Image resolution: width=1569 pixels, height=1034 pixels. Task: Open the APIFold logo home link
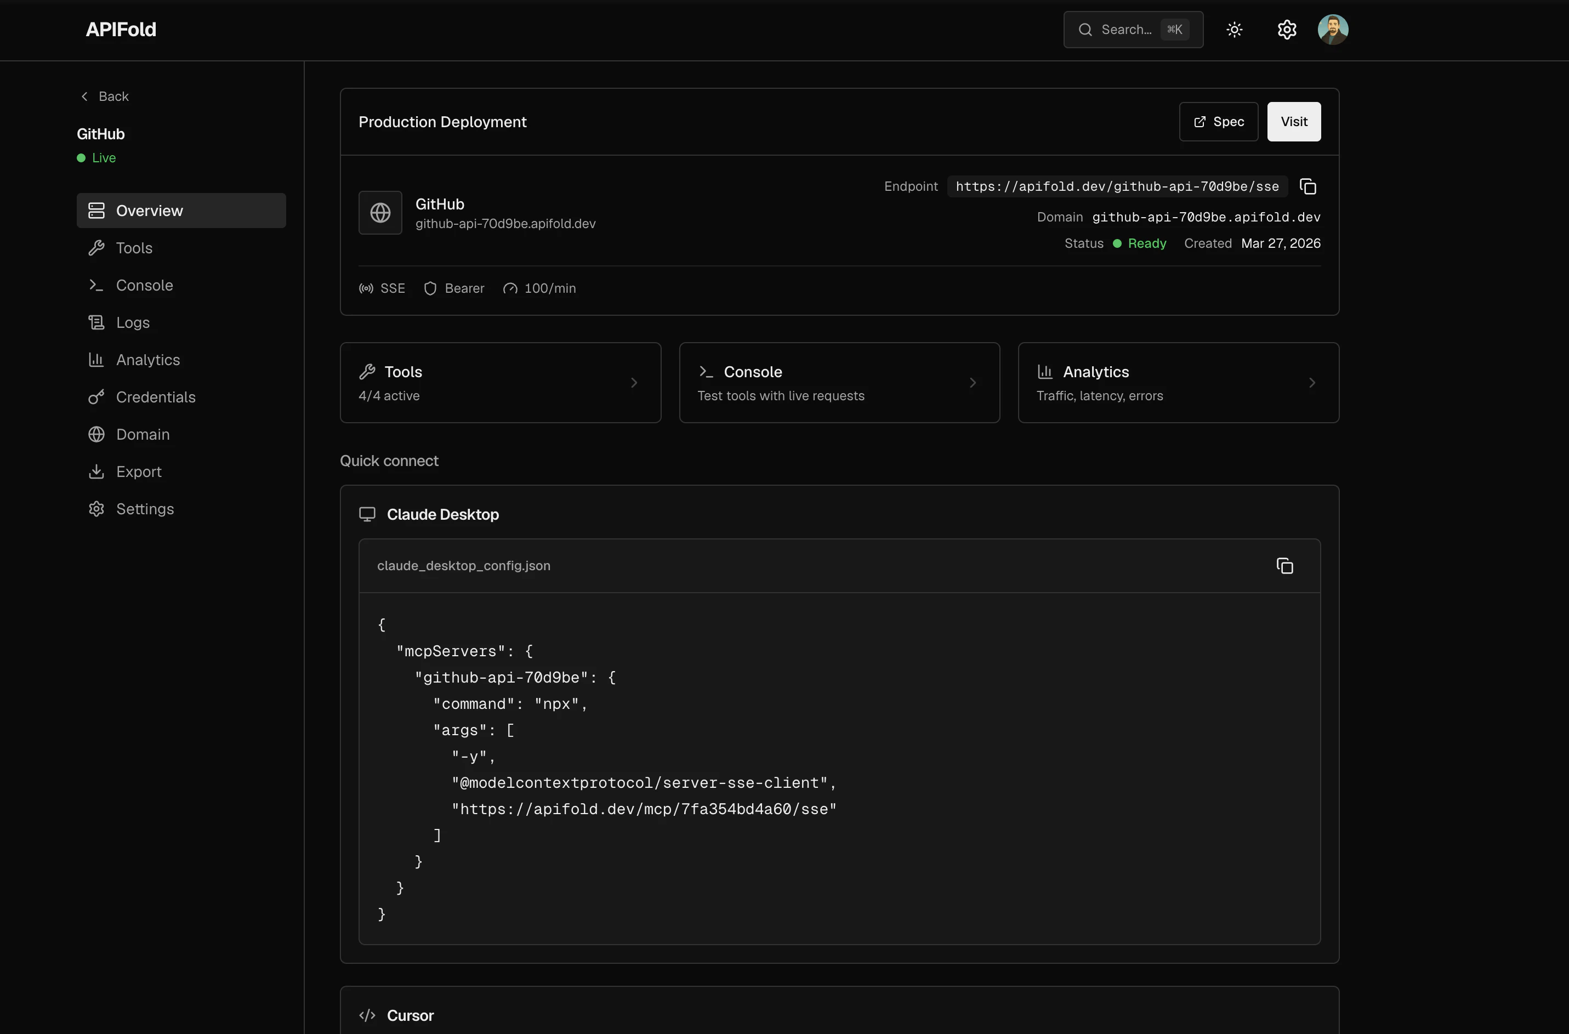click(121, 30)
